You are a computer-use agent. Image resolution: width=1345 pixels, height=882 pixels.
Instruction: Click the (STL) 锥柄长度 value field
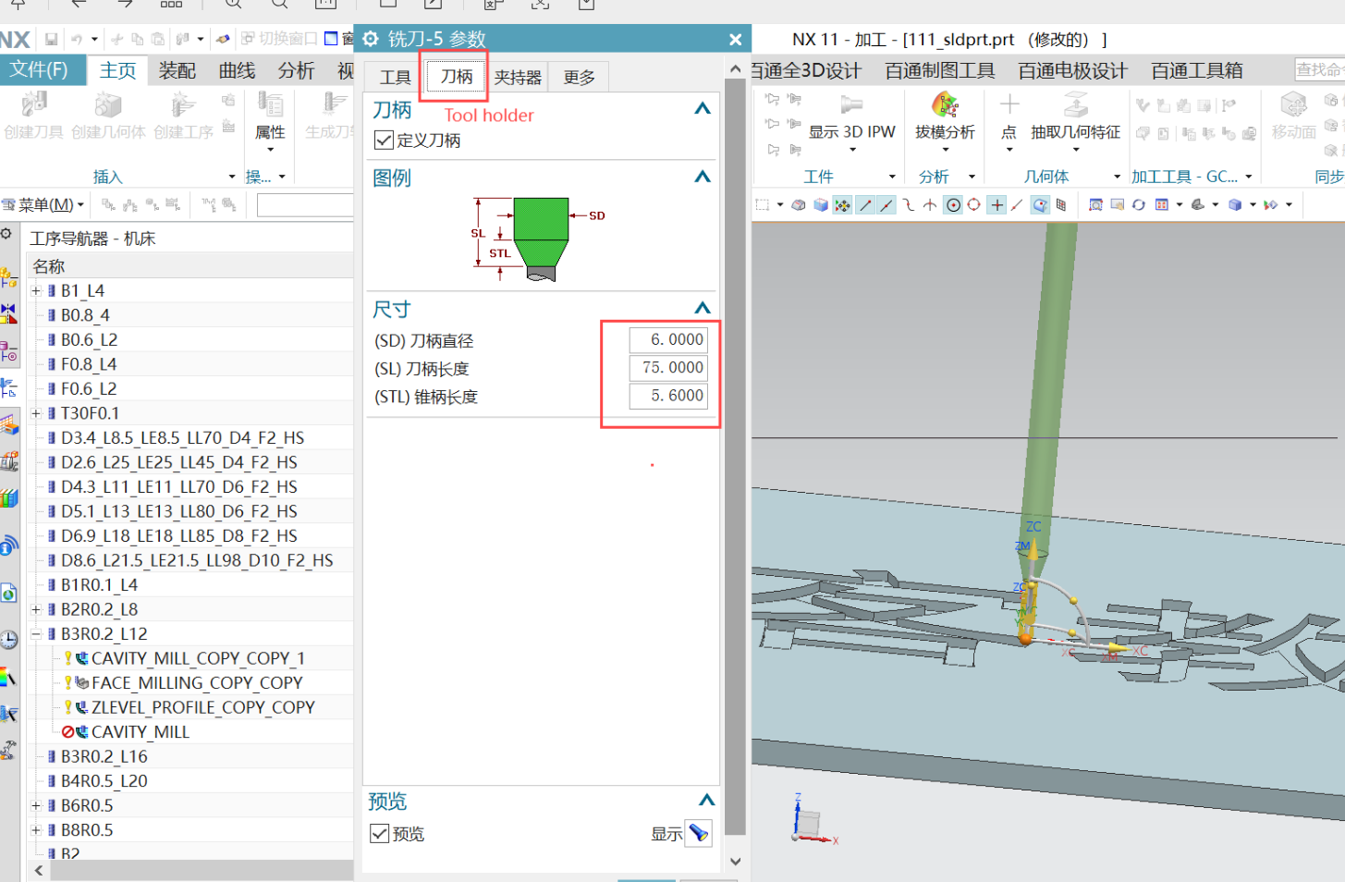point(667,396)
